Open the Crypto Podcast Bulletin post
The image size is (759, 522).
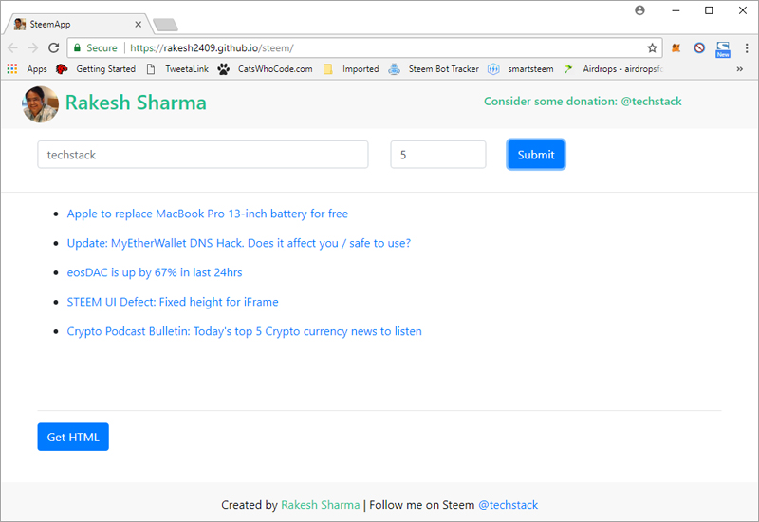click(245, 331)
